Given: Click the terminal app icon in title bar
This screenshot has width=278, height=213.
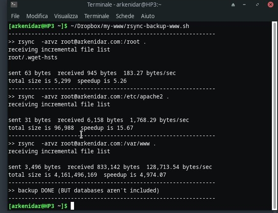Looking at the screenshot, I should click(14, 5).
